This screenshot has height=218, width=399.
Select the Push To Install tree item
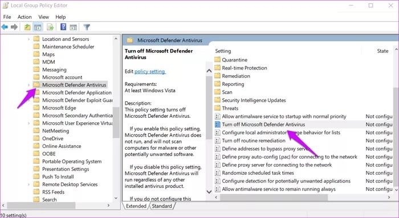[x=58, y=176]
